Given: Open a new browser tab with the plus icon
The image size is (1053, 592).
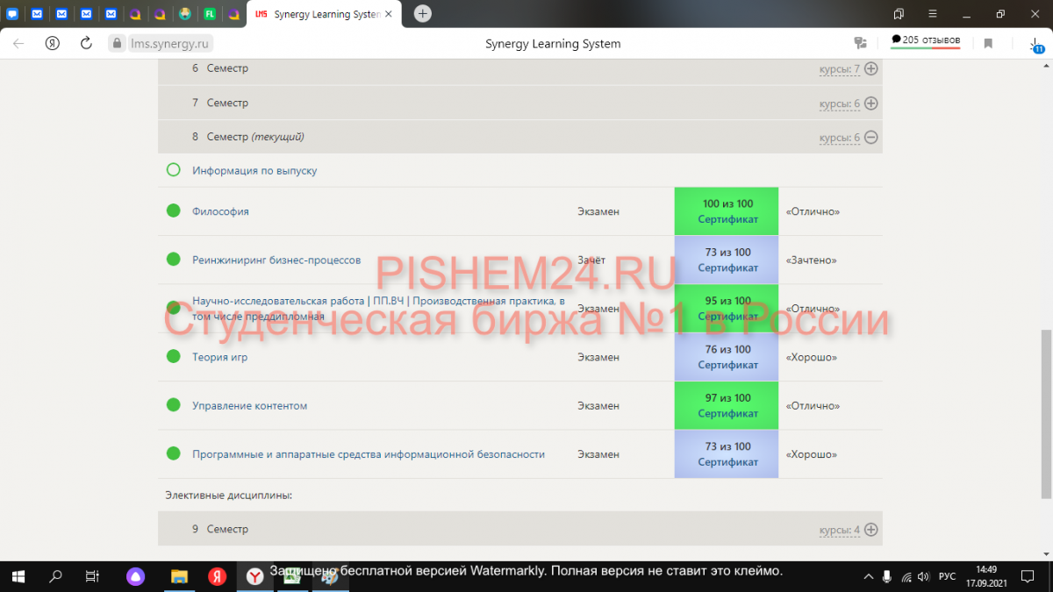Looking at the screenshot, I should [x=423, y=14].
